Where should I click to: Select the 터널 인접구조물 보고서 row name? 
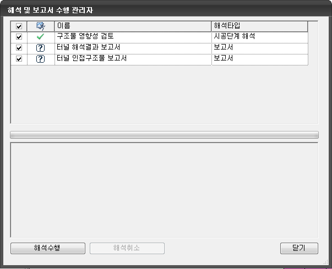92,58
